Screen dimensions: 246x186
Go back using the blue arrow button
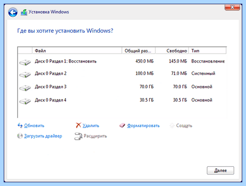coord(13,12)
